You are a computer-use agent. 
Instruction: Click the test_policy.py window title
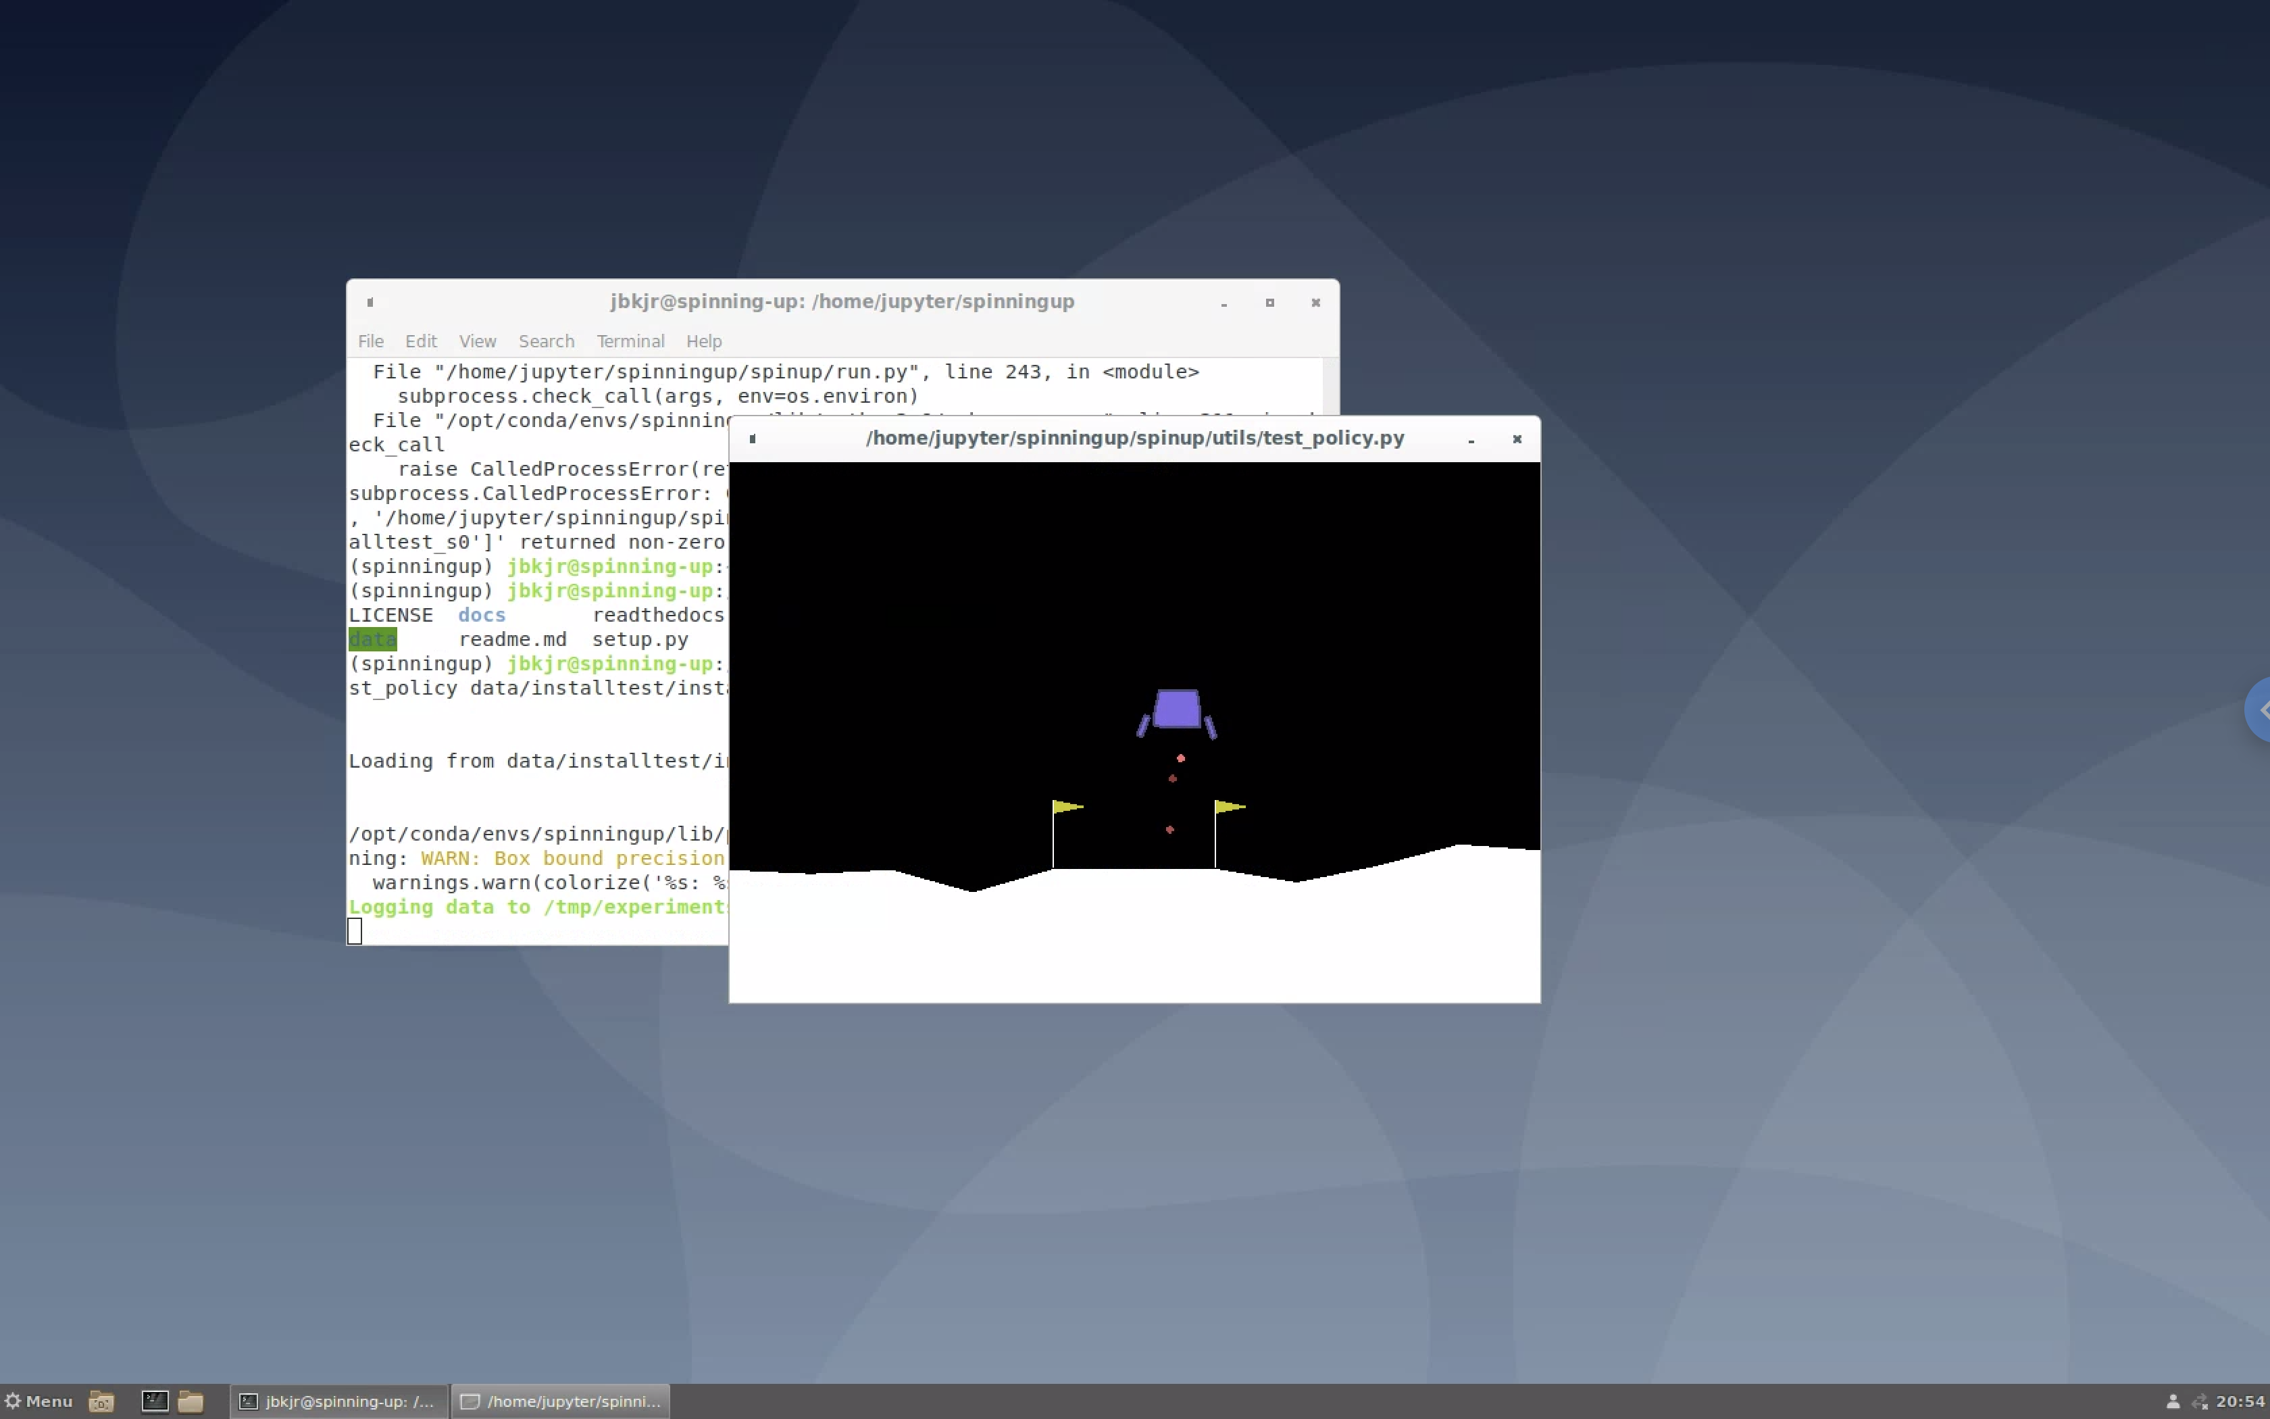(x=1135, y=439)
